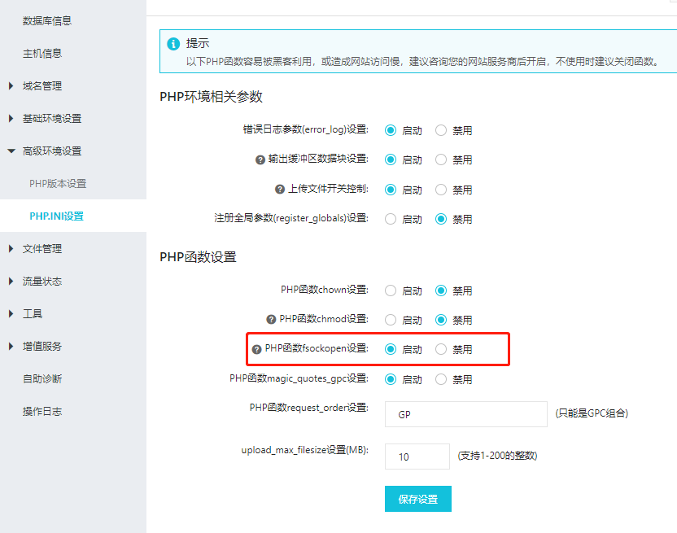Click the 保存设置 button

point(418,499)
